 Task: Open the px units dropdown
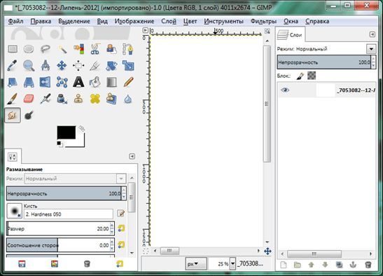[x=196, y=264]
